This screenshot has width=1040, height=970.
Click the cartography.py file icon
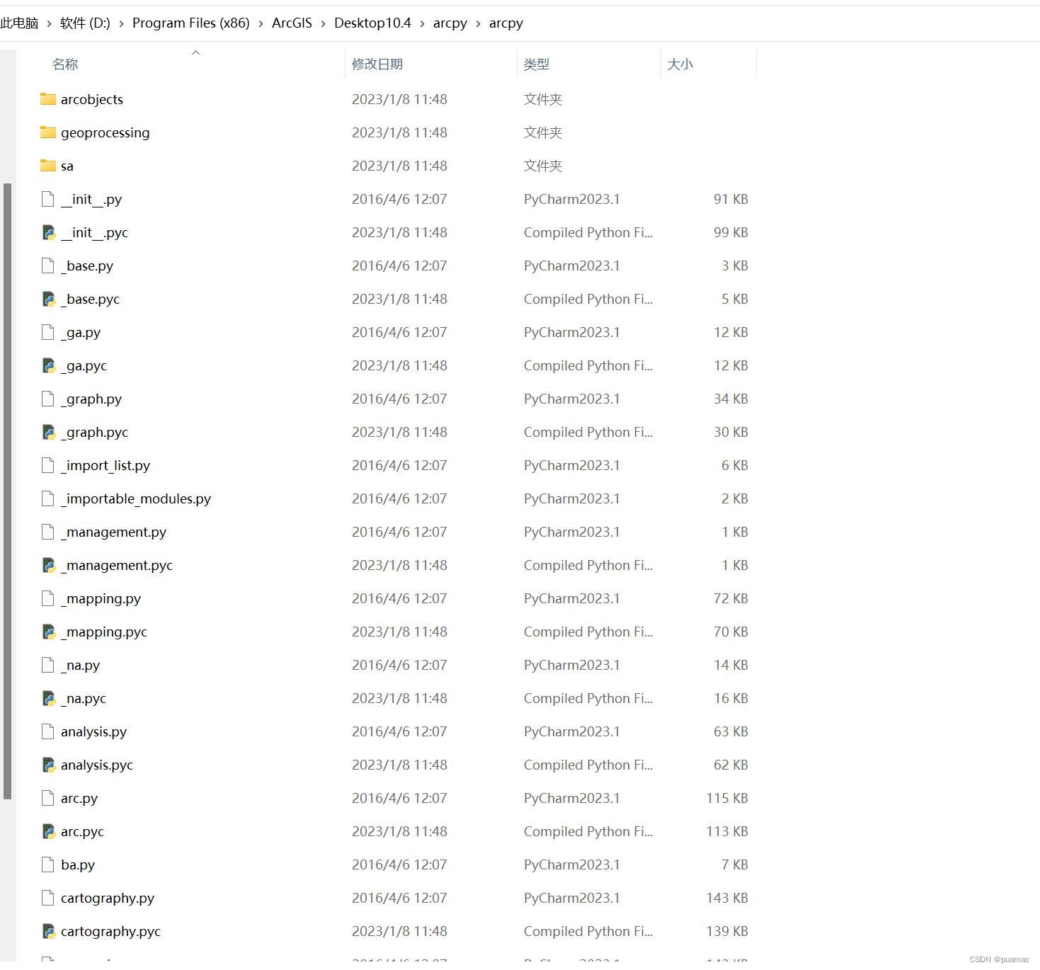click(x=48, y=898)
